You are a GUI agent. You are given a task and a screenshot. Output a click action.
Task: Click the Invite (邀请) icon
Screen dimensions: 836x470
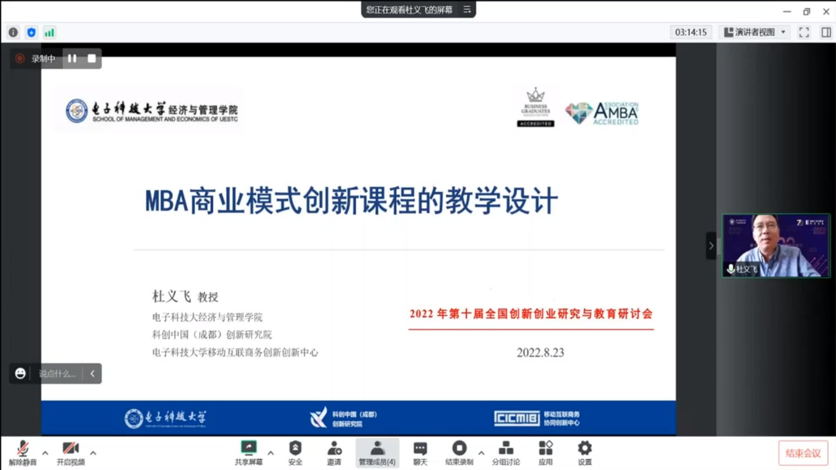click(334, 452)
